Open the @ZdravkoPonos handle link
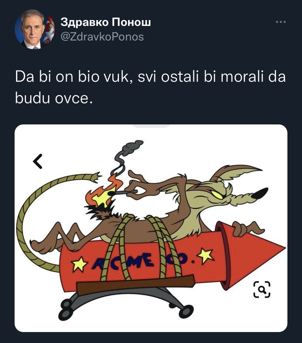The height and width of the screenshot is (343, 302). click(x=102, y=37)
